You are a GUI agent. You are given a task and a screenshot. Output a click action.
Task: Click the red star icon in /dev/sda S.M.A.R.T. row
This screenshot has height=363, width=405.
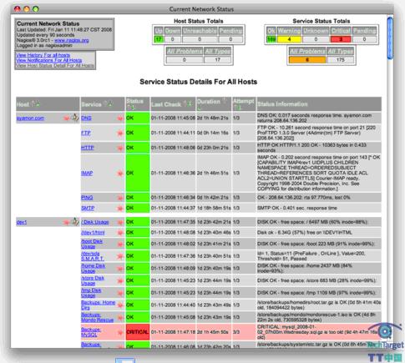pyautogui.click(x=120, y=256)
